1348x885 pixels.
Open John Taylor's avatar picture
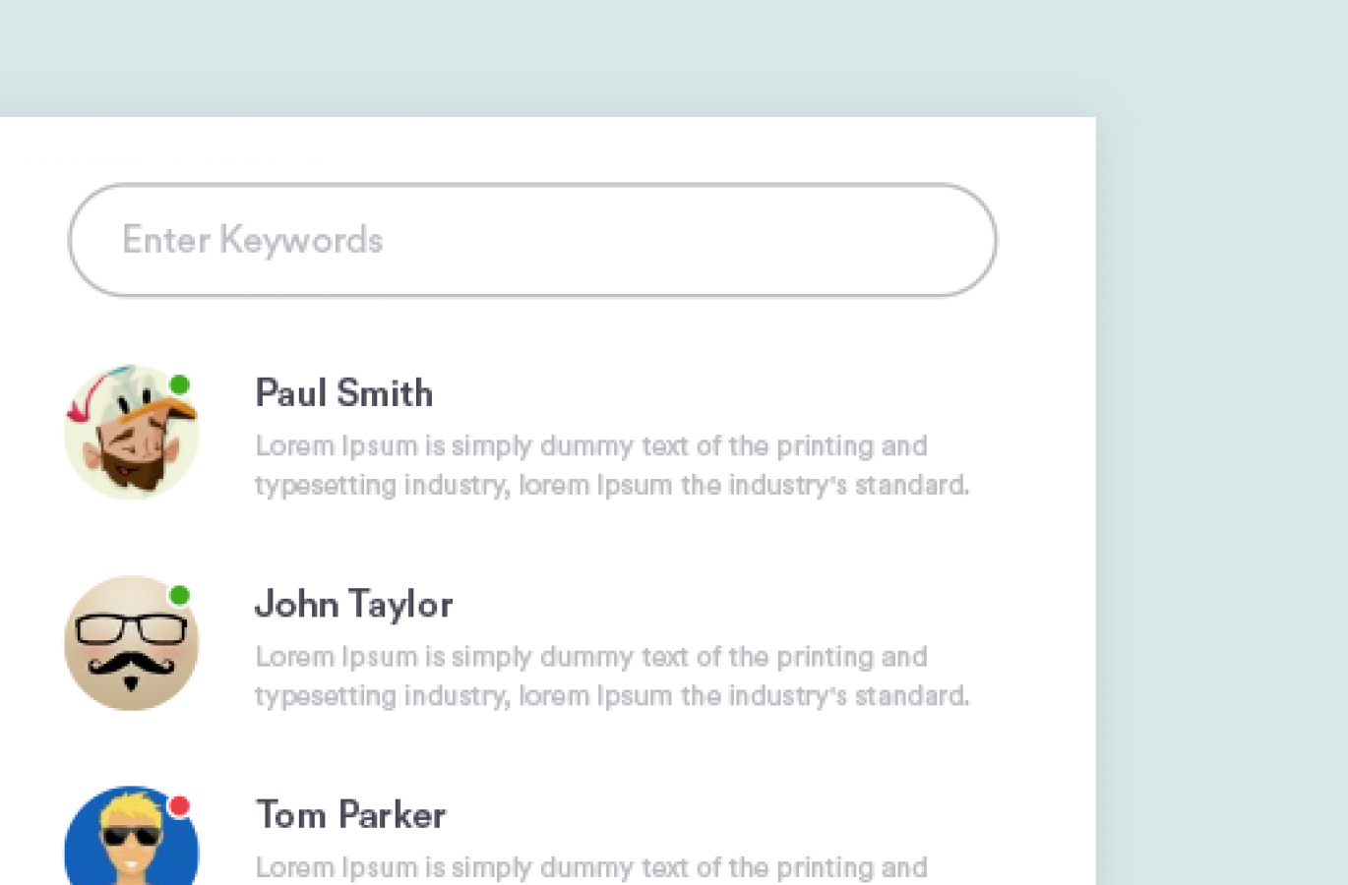coord(132,643)
